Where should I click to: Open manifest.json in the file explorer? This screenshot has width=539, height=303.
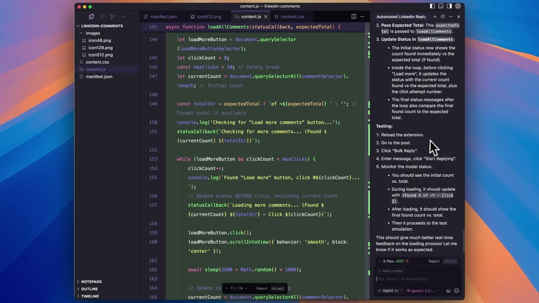[99, 77]
